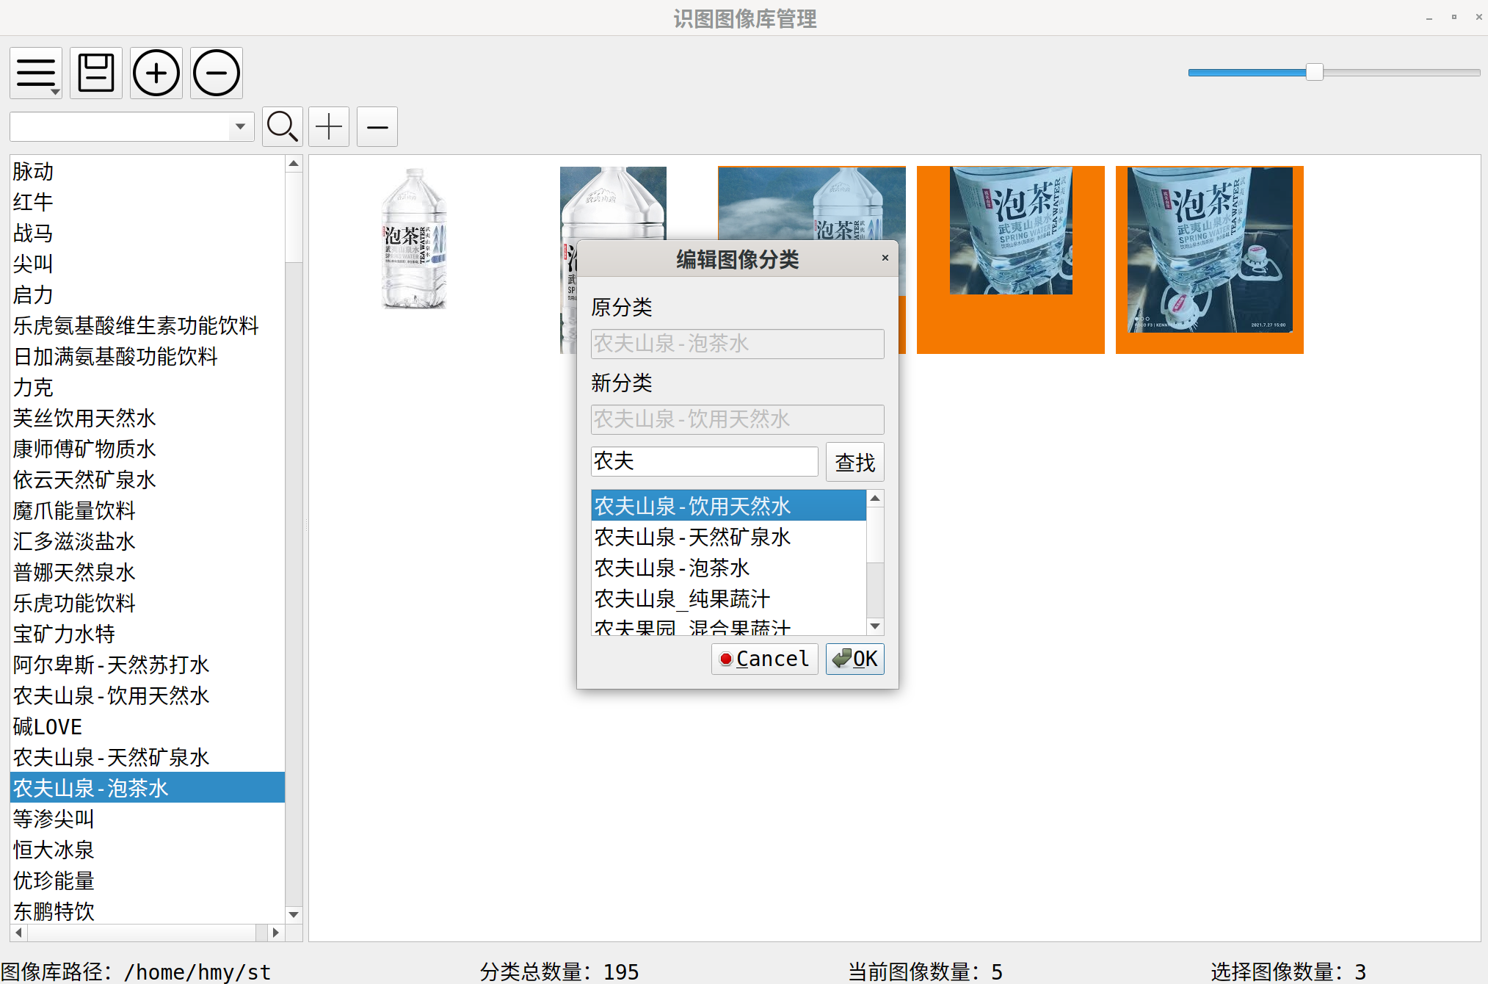Select 乐虎氨基酸维生素功能饮料 category

click(147, 325)
